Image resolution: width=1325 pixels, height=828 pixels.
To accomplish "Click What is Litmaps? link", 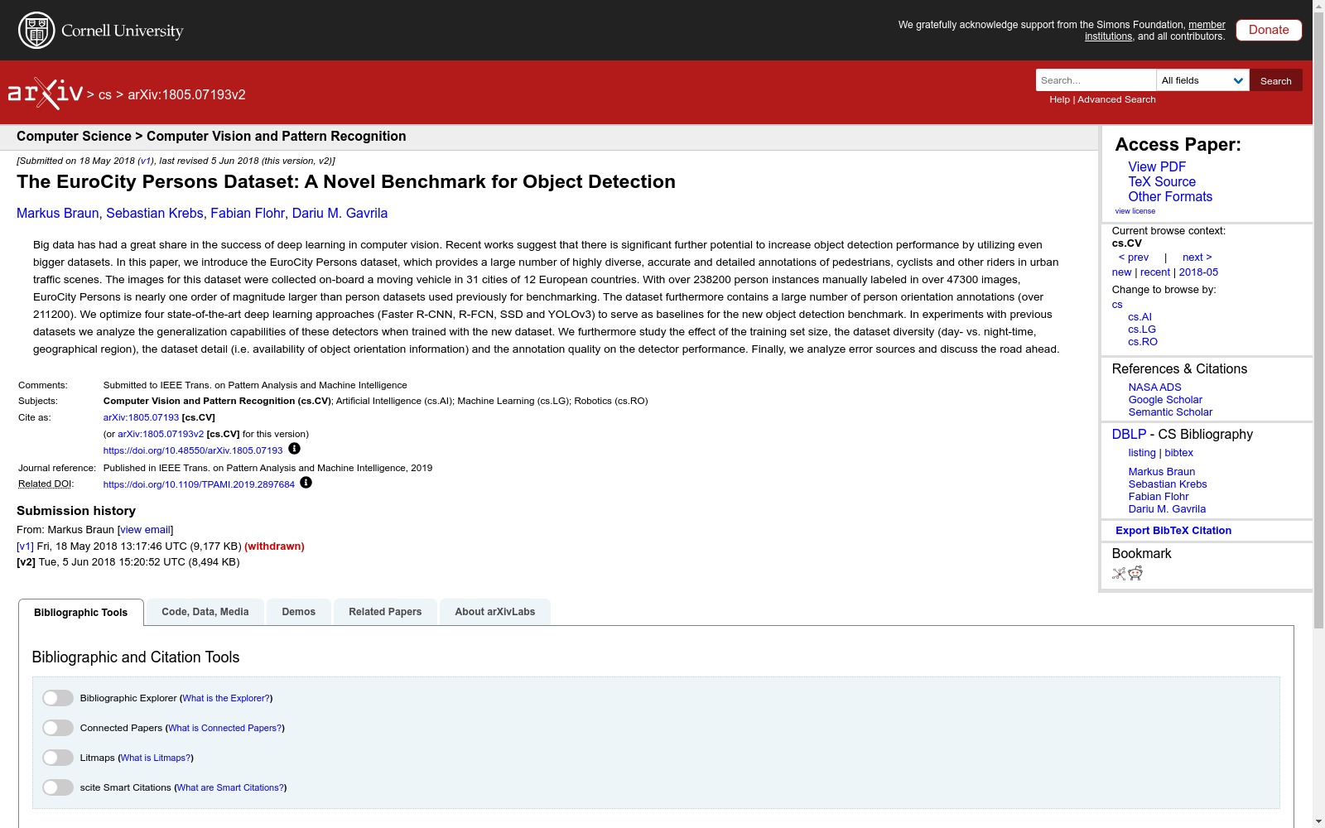I will pyautogui.click(x=156, y=758).
